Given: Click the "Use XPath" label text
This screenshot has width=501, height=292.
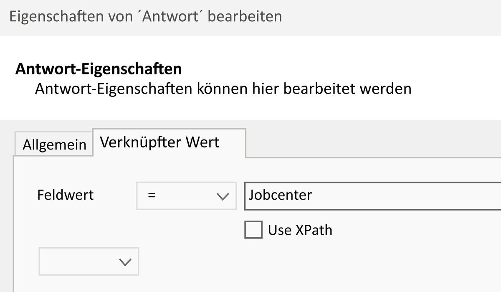Looking at the screenshot, I should click(x=300, y=230).
